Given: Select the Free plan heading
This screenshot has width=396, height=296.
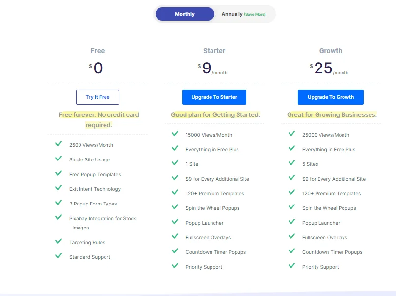Looking at the screenshot, I should click(x=98, y=51).
